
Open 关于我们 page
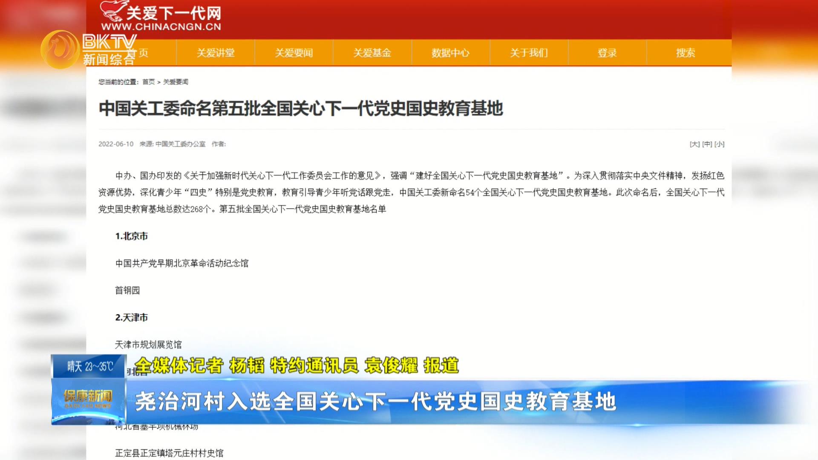click(x=529, y=53)
